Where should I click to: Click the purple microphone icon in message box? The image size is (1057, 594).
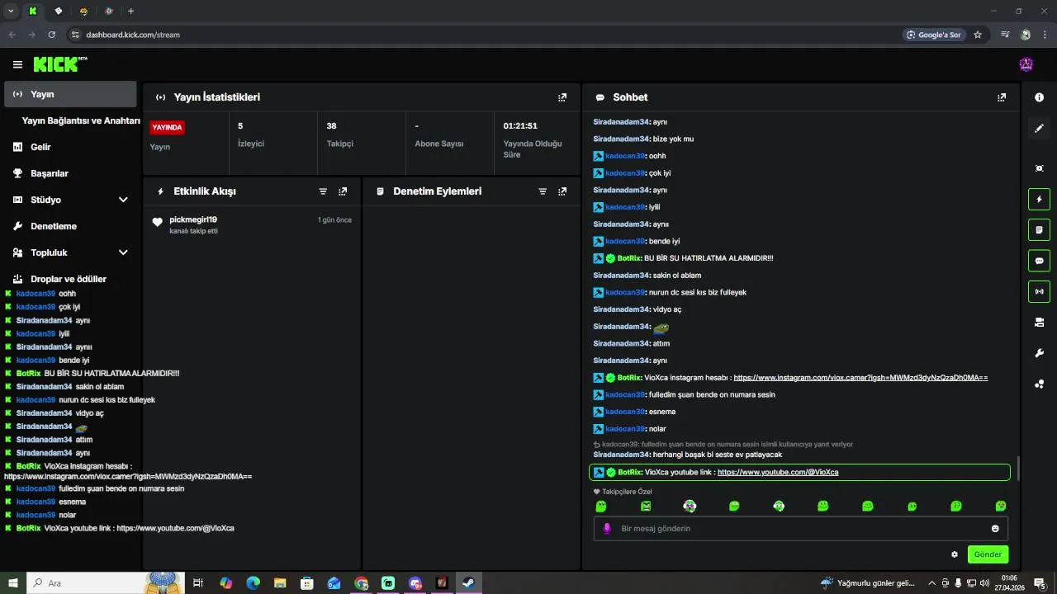(607, 529)
